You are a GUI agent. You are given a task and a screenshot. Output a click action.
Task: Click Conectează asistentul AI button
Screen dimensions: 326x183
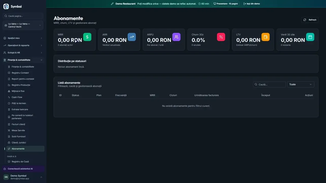(23, 169)
